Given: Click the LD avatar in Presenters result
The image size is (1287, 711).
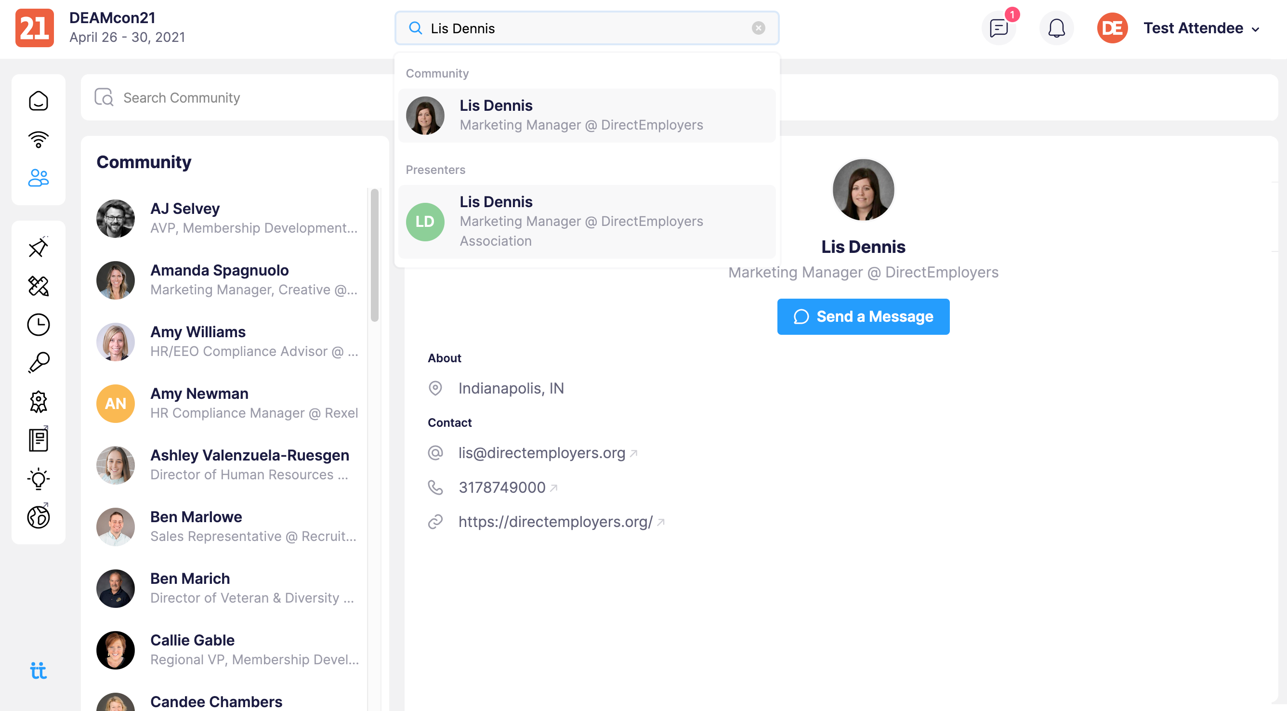Looking at the screenshot, I should [425, 221].
